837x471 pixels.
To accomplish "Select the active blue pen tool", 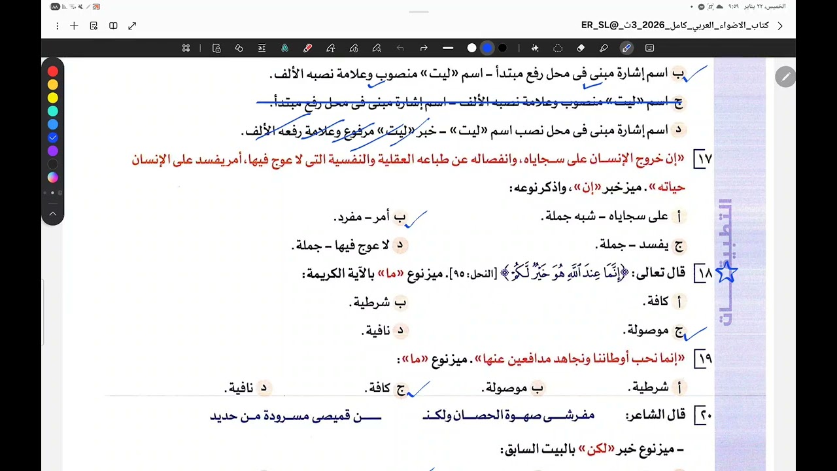I will tap(626, 48).
